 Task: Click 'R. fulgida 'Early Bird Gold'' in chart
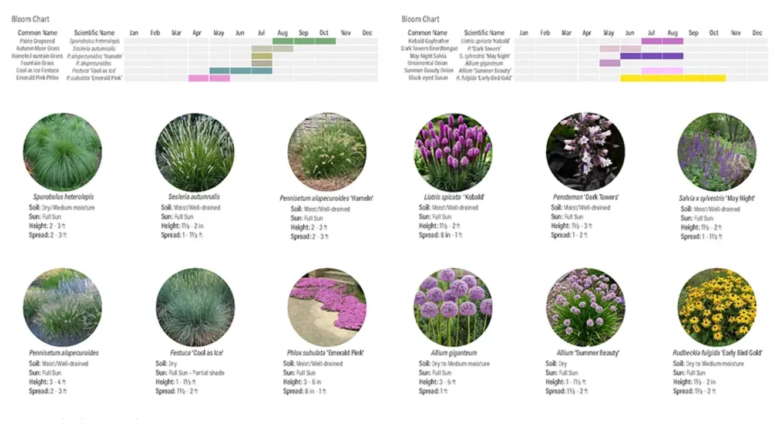484,78
